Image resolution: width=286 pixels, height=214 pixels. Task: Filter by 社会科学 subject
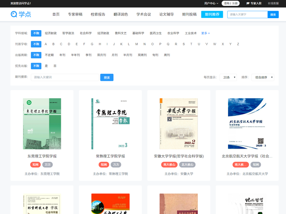pos(86,33)
